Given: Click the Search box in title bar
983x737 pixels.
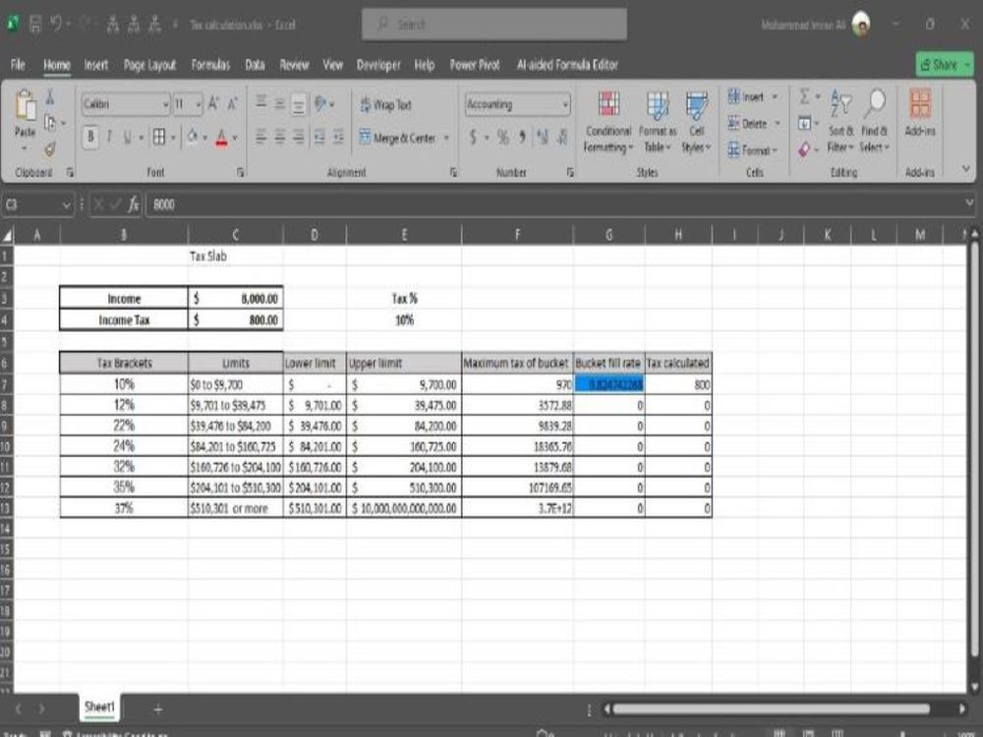Looking at the screenshot, I should [x=494, y=25].
